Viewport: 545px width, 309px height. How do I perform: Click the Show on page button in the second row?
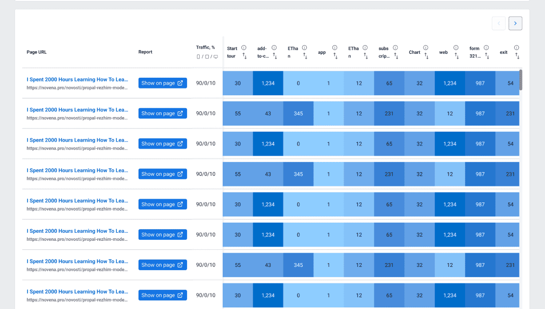[x=164, y=113]
